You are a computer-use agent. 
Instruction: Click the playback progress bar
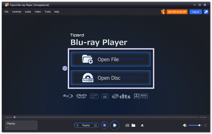click(x=106, y=117)
